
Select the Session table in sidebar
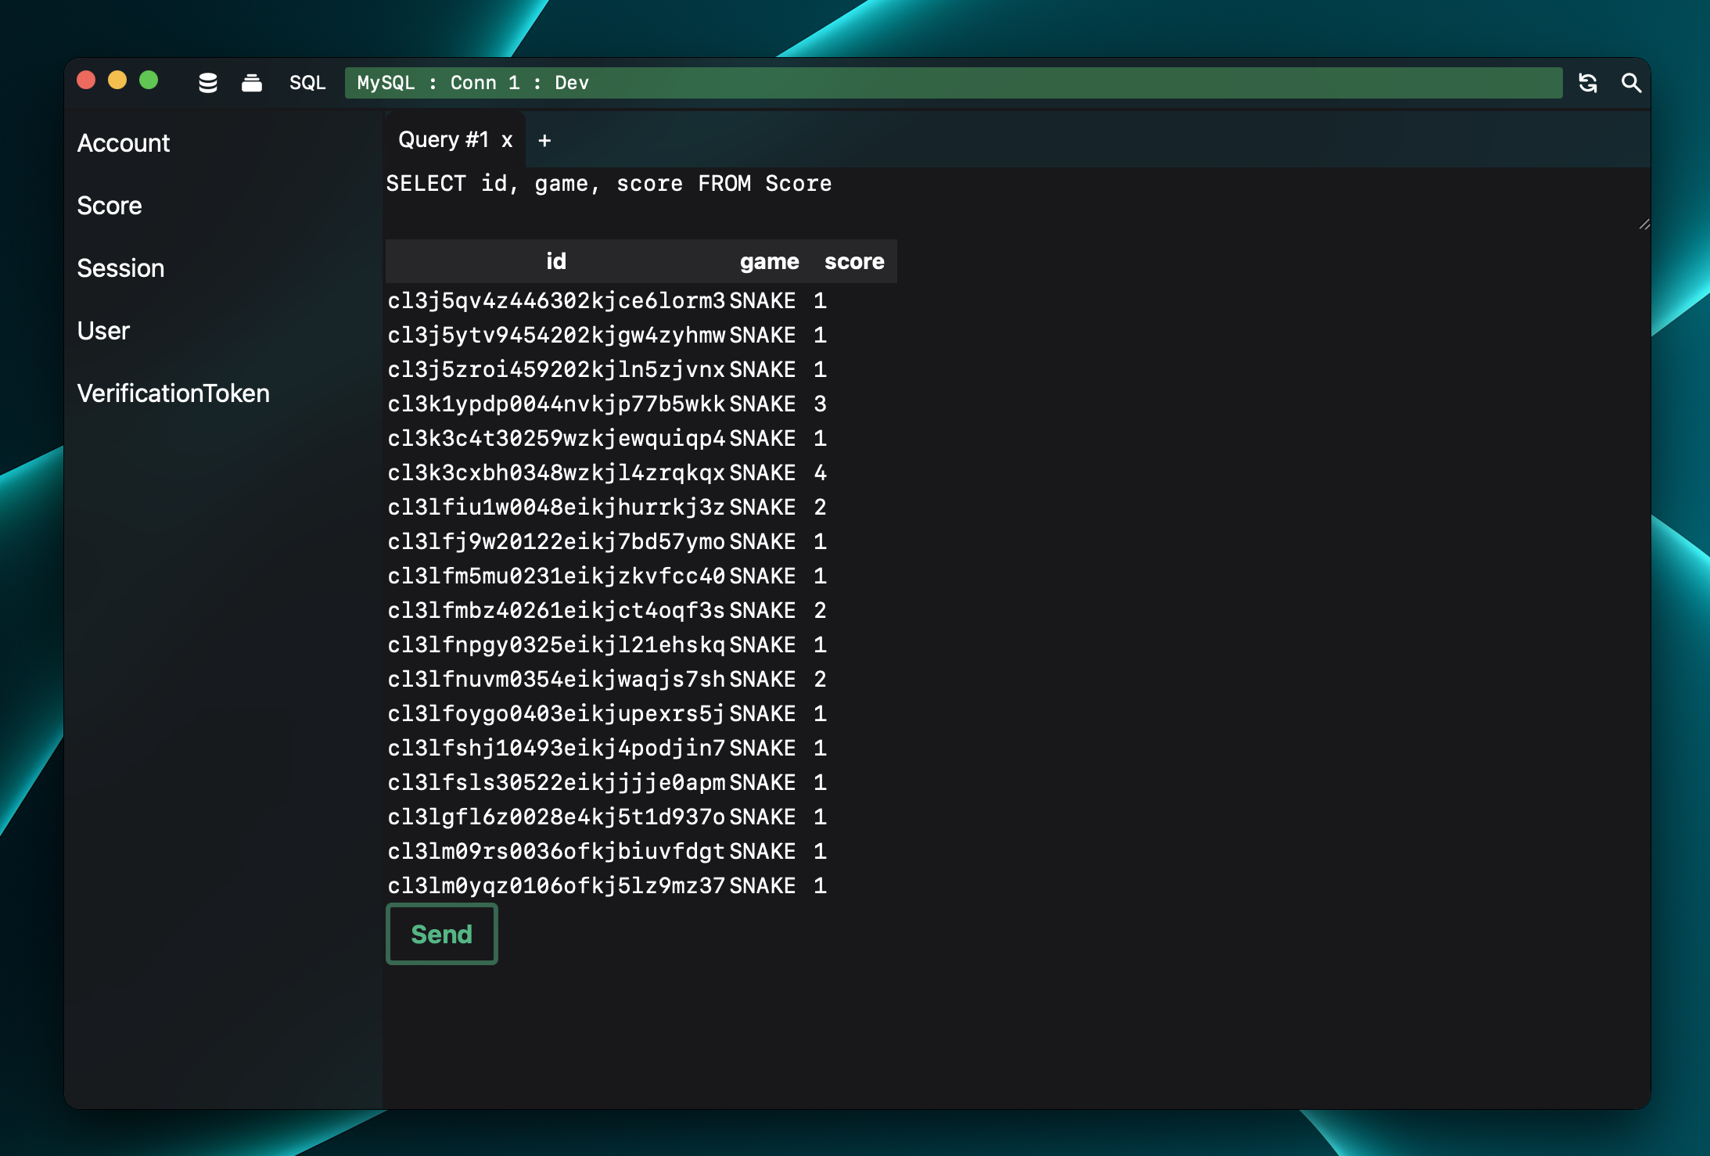(x=120, y=267)
